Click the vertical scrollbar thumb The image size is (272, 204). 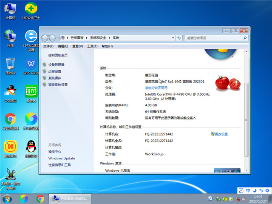pos(246,120)
